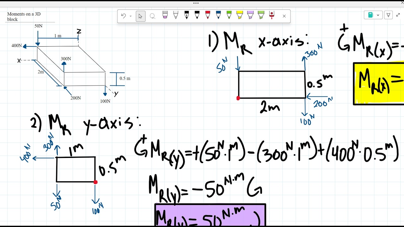This screenshot has height=227, width=404.
Task: Open the teal notebook icon
Action: coord(371,15)
